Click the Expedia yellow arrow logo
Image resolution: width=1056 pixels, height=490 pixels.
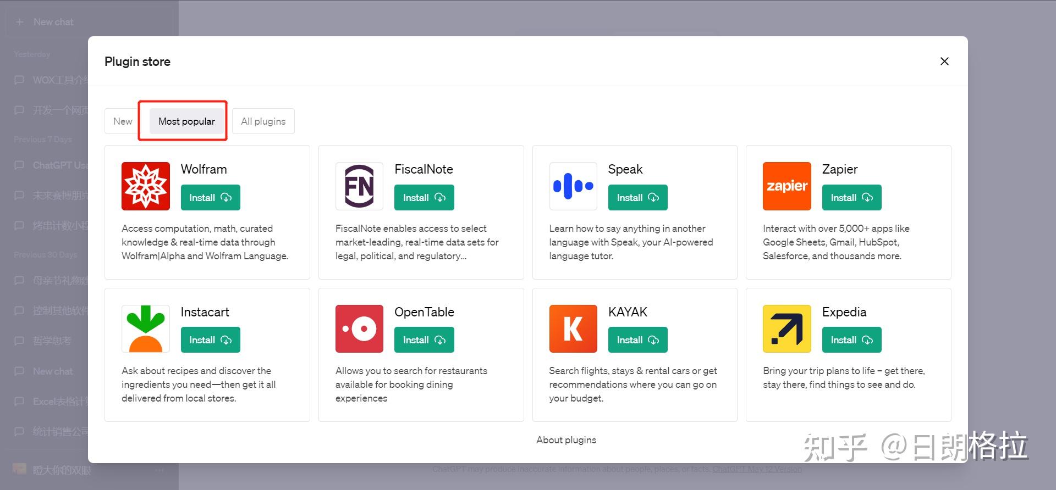pyautogui.click(x=787, y=328)
